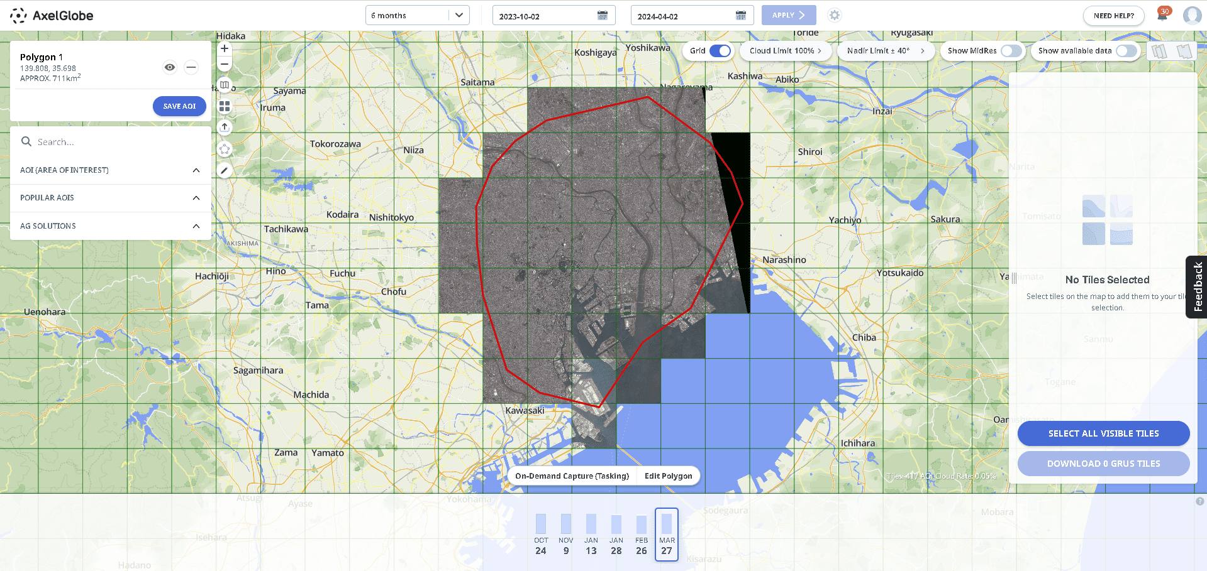Select the Jan 28 capture date
This screenshot has height=571, width=1207.
point(616,535)
